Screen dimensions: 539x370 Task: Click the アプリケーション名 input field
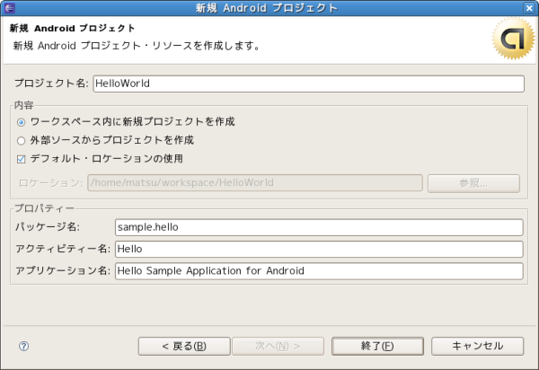[319, 271]
